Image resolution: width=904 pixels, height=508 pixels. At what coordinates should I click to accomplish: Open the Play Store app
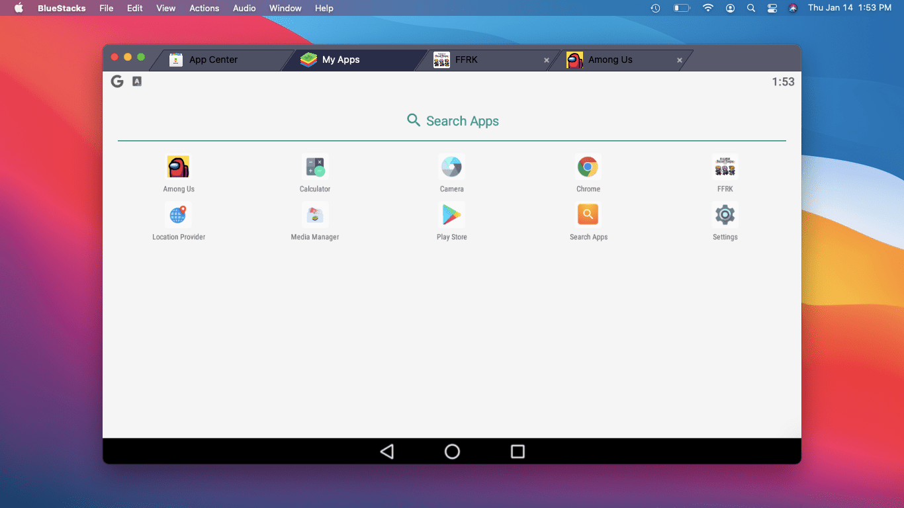coord(451,215)
